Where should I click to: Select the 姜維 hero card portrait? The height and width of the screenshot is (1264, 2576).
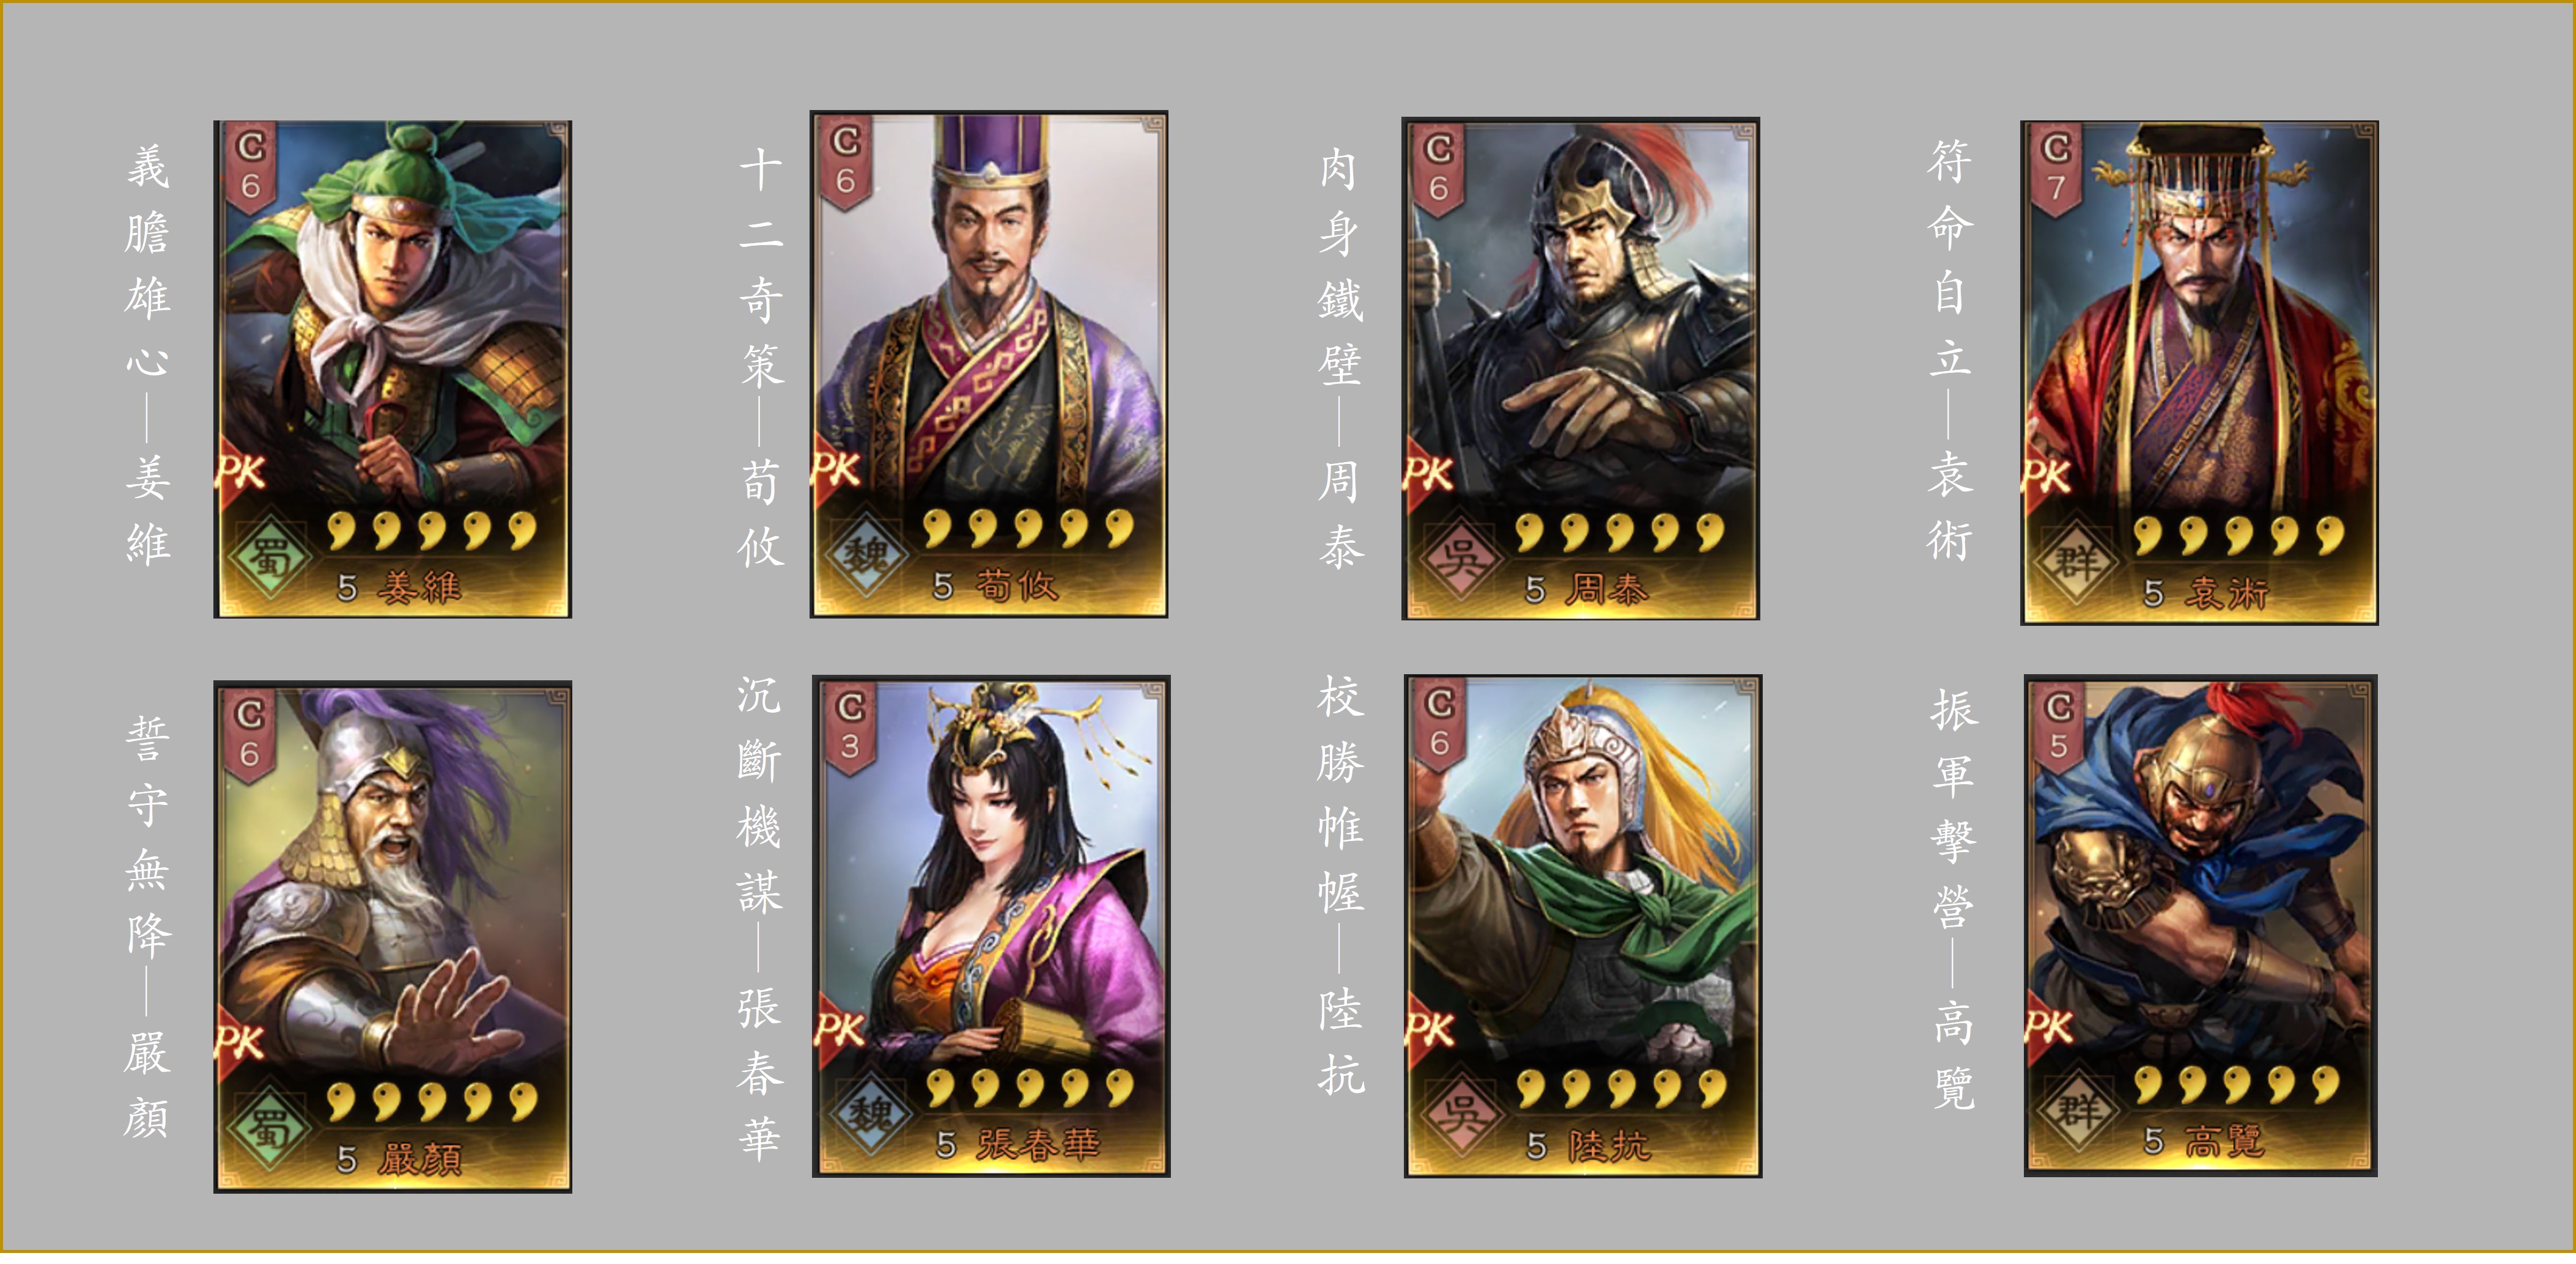coord(392,369)
